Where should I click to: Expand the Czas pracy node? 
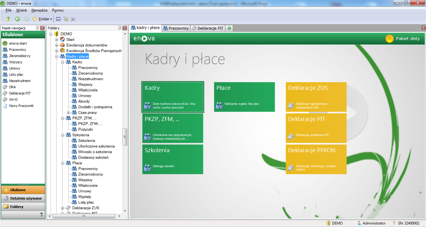click(69, 113)
